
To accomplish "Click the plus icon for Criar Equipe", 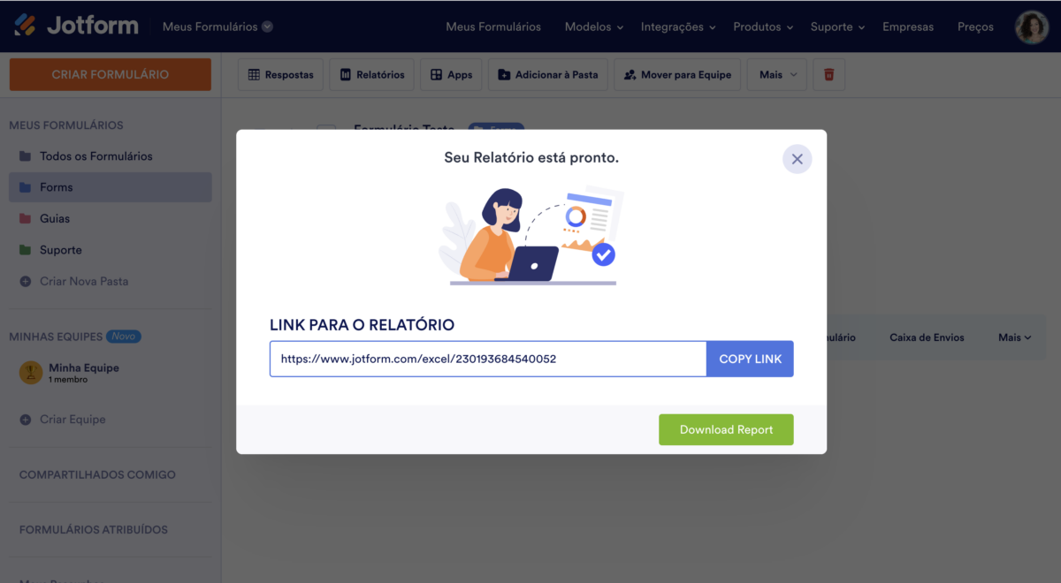I will [25, 420].
